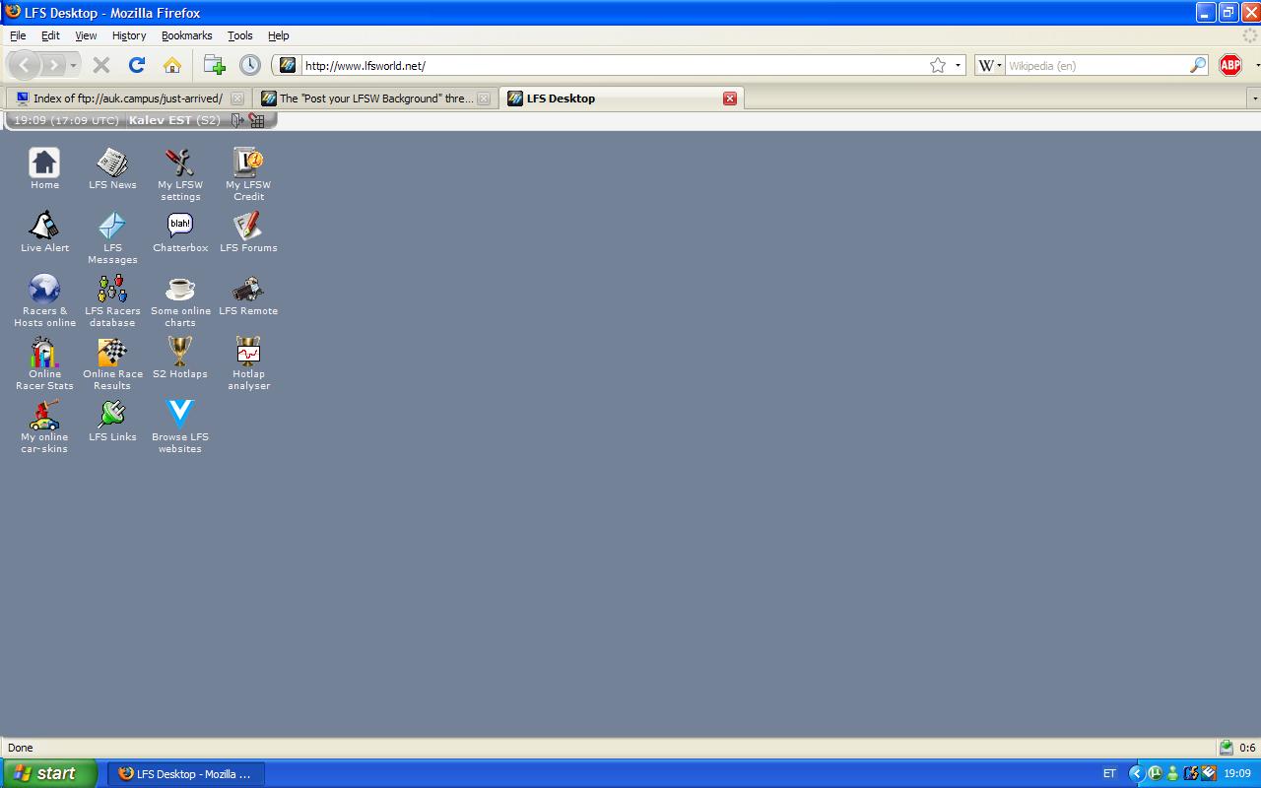Open the LFS News icon

[x=112, y=163]
